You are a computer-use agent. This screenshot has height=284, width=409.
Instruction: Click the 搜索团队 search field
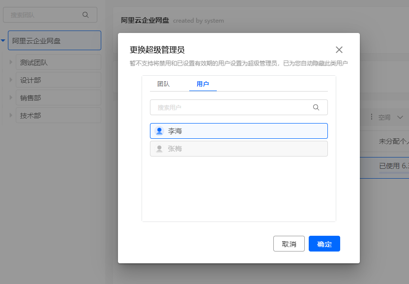point(50,15)
